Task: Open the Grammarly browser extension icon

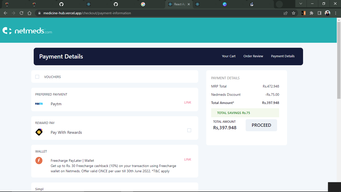Action: coord(303,13)
